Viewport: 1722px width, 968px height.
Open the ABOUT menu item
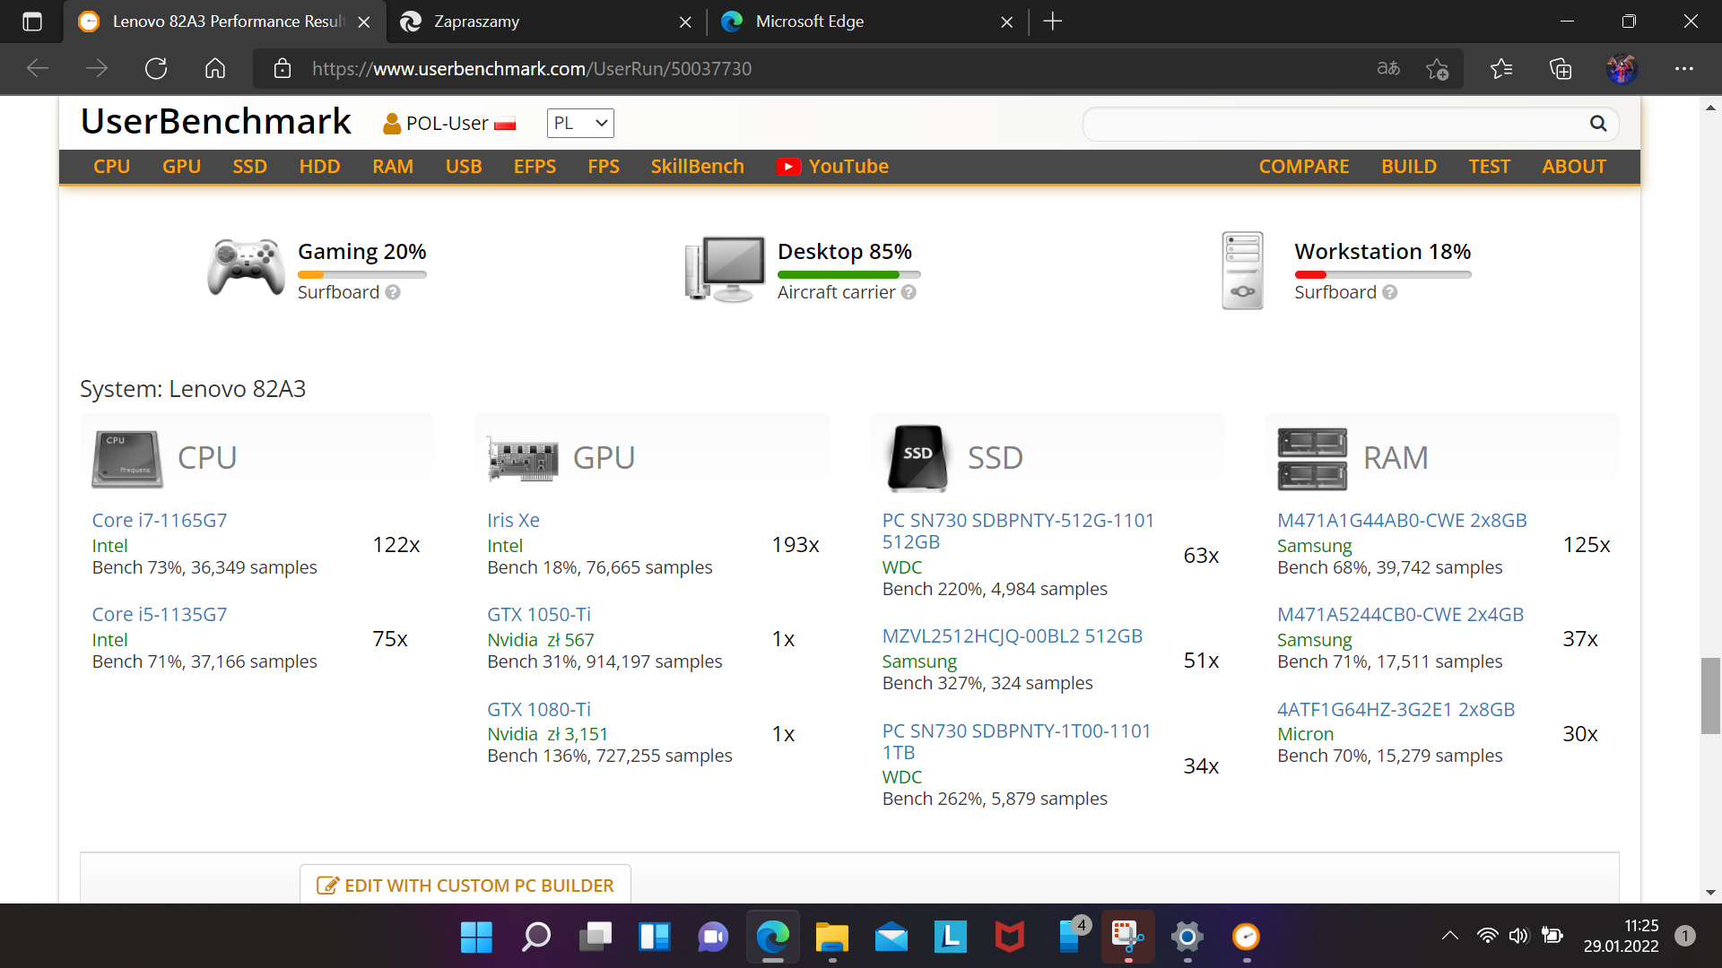[1574, 167]
